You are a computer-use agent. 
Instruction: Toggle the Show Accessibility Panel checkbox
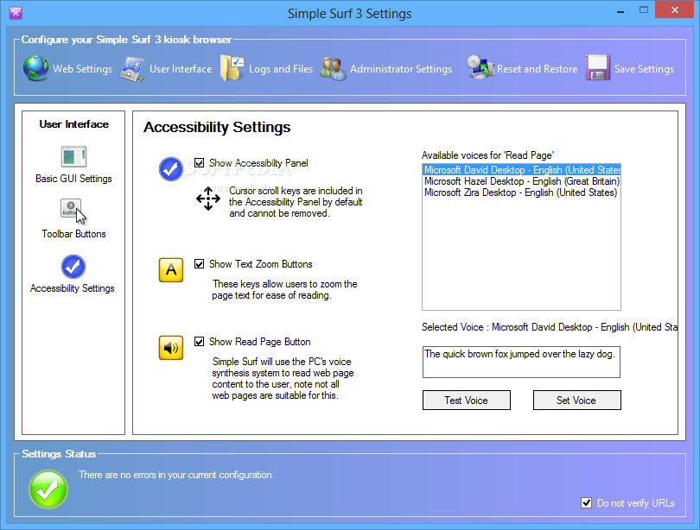click(x=199, y=163)
